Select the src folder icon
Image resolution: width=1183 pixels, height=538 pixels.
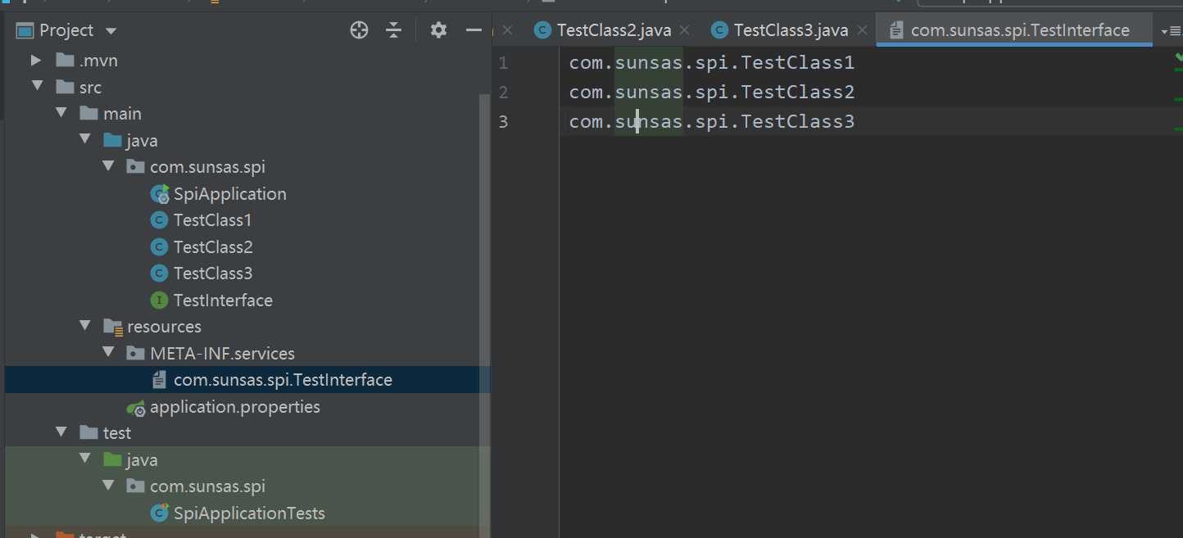[65, 87]
